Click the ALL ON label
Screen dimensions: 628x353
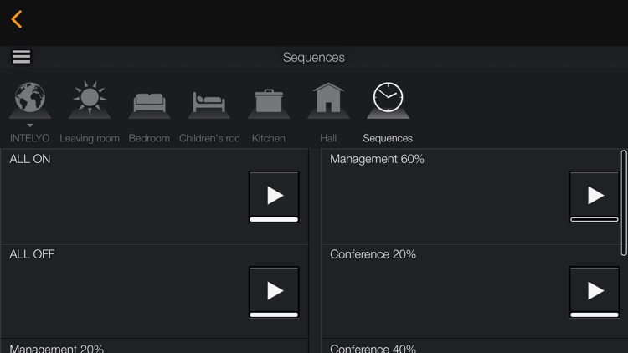[30, 159]
